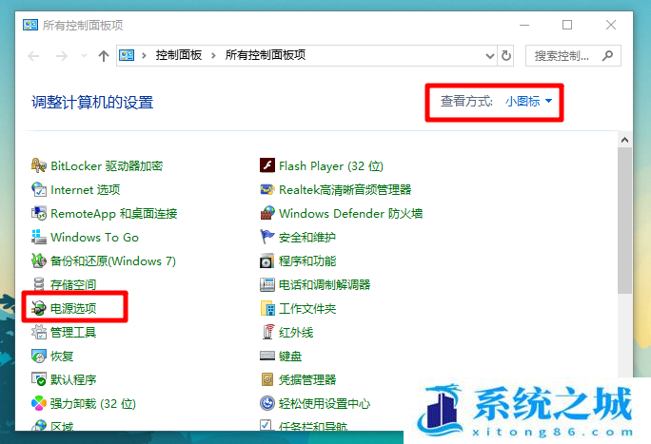Image resolution: width=651 pixels, height=444 pixels.
Task: Open Flash Player (32 位) link
Action: tap(331, 165)
